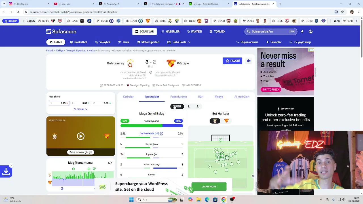Viewport: 363px width, 204px height.
Task: Click the Toplam Şut stat bar
Action: coord(152,158)
